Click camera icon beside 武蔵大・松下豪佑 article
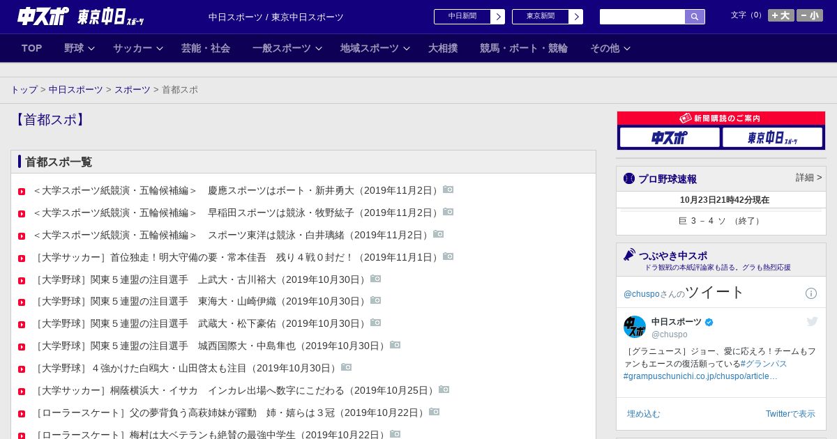Screen dimensions: 837x439 tap(376, 323)
